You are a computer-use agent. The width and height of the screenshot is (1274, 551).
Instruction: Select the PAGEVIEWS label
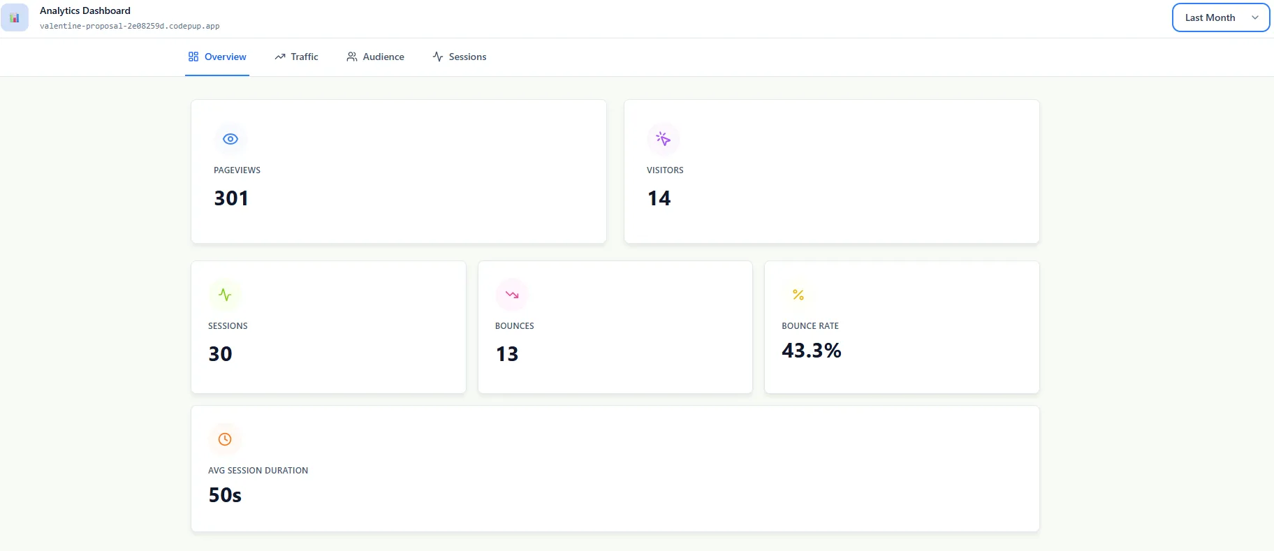(x=237, y=170)
